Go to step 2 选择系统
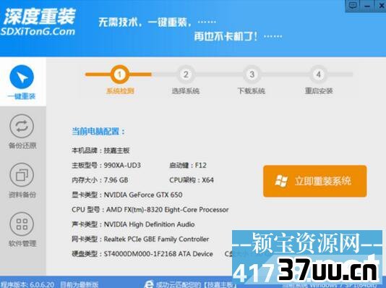 point(186,74)
